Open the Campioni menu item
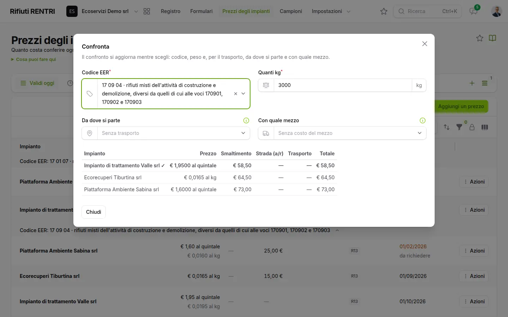508x317 pixels. [x=291, y=11]
